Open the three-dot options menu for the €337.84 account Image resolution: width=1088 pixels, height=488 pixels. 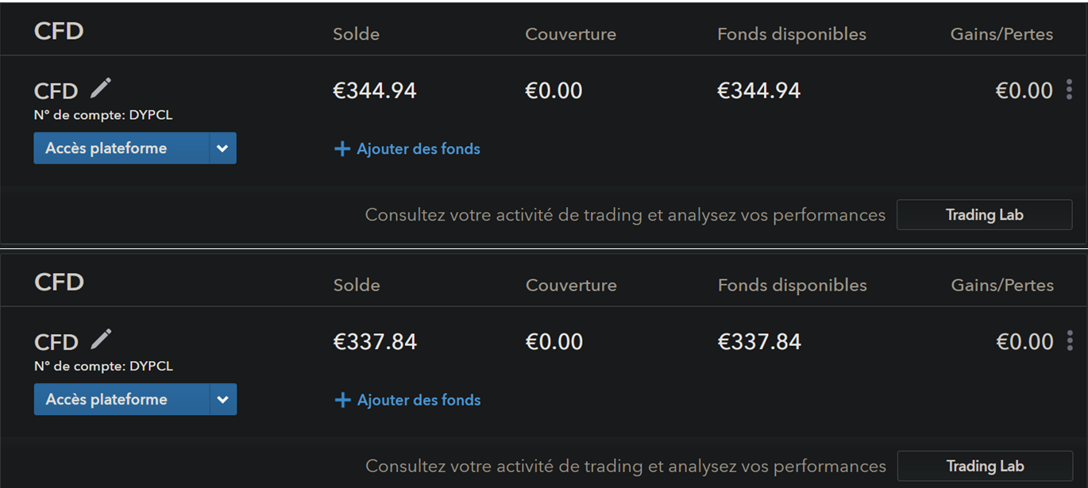click(1070, 341)
